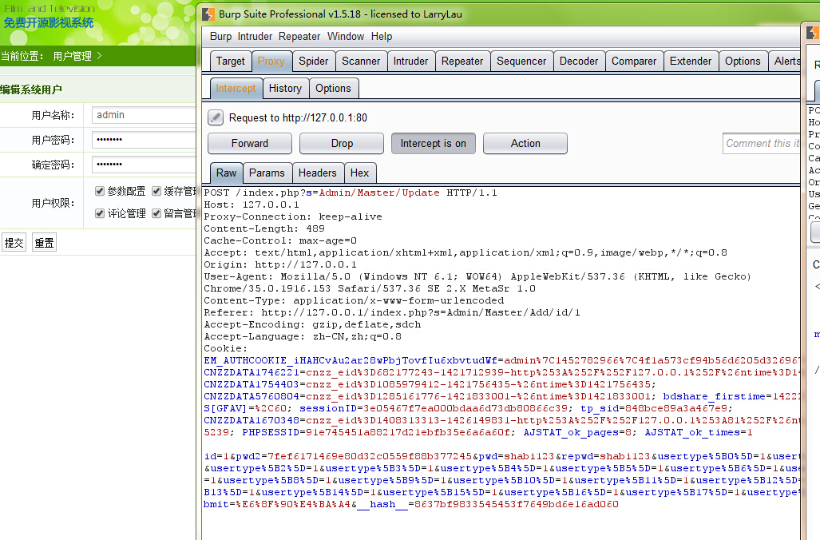This screenshot has height=540, width=820.
Task: Switch to the Alerts tab
Action: click(x=786, y=62)
